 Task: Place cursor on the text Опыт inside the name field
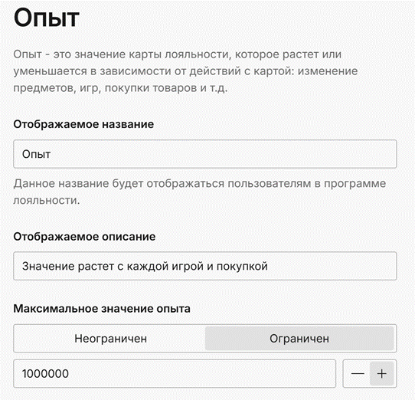pos(36,154)
